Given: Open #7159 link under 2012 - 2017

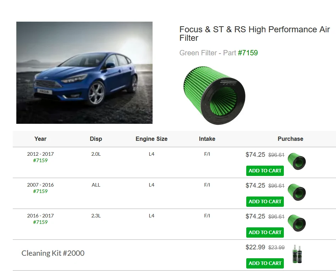Looking at the screenshot, I should (x=40, y=160).
